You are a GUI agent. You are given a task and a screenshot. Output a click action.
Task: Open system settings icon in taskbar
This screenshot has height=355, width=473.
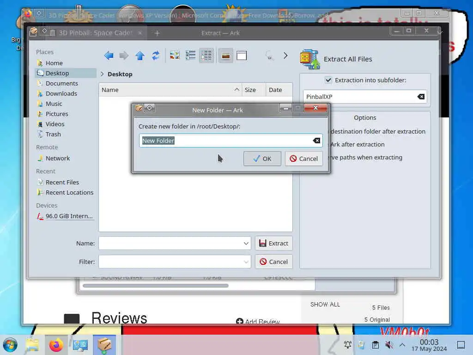pyautogui.click(x=80, y=345)
